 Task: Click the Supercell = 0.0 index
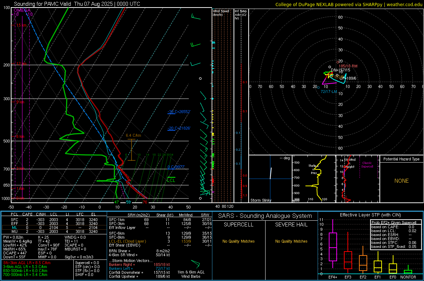(87, 263)
